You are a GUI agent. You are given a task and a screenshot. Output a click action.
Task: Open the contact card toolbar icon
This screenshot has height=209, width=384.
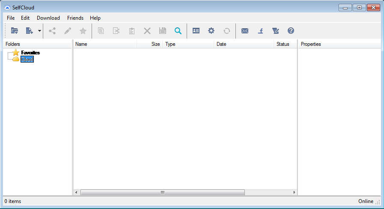click(196, 31)
